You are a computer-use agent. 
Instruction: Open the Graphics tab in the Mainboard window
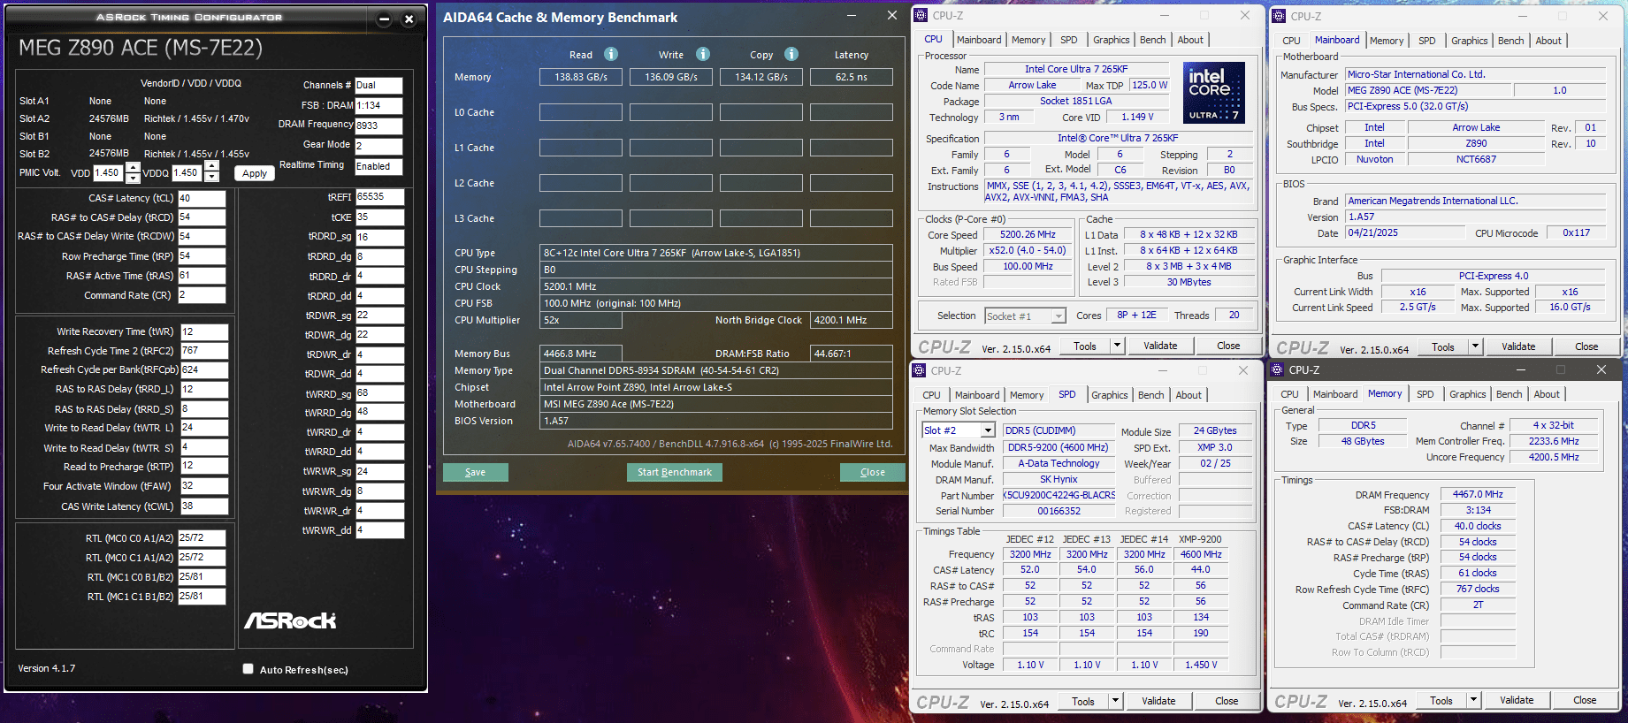1469,41
